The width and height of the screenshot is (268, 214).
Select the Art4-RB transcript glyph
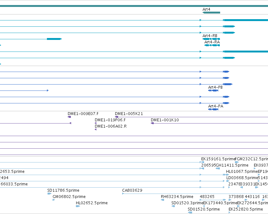coord(211,39)
